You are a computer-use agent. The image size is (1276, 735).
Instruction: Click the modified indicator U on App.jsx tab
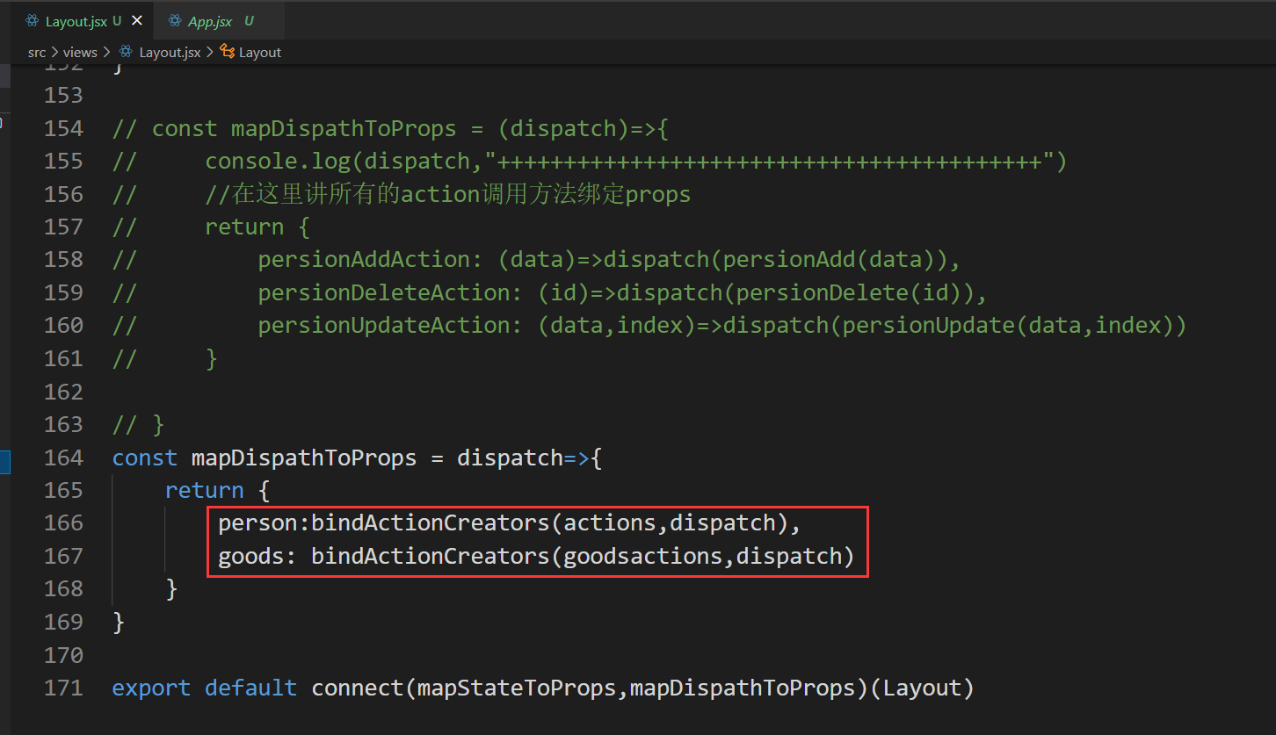coord(249,19)
